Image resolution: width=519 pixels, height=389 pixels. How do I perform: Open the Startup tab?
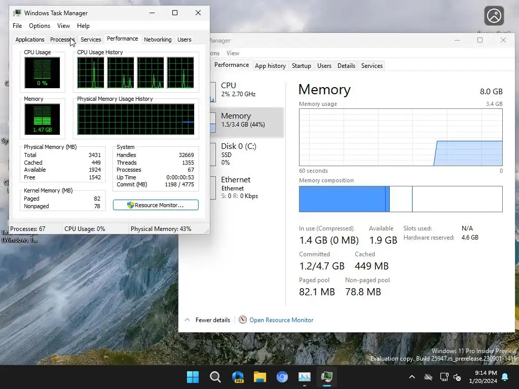point(301,65)
